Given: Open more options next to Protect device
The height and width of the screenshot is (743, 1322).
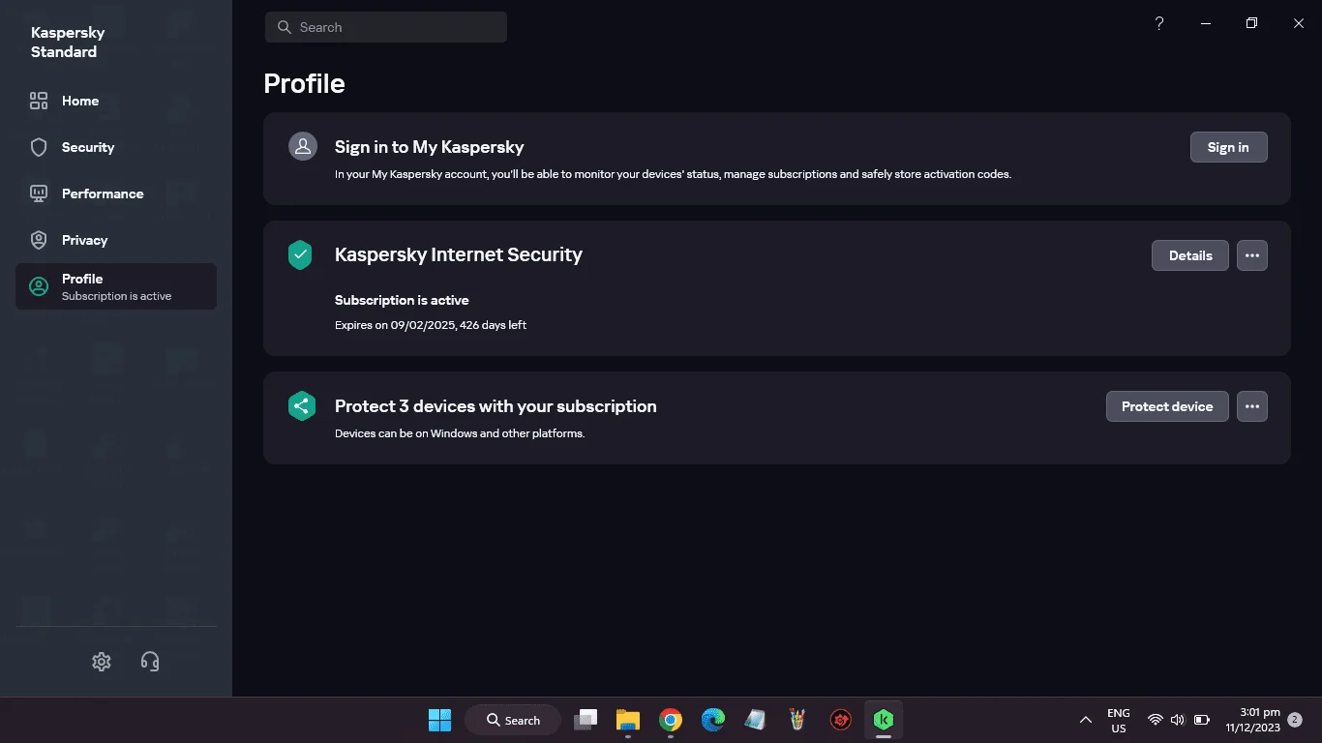Looking at the screenshot, I should [x=1252, y=406].
